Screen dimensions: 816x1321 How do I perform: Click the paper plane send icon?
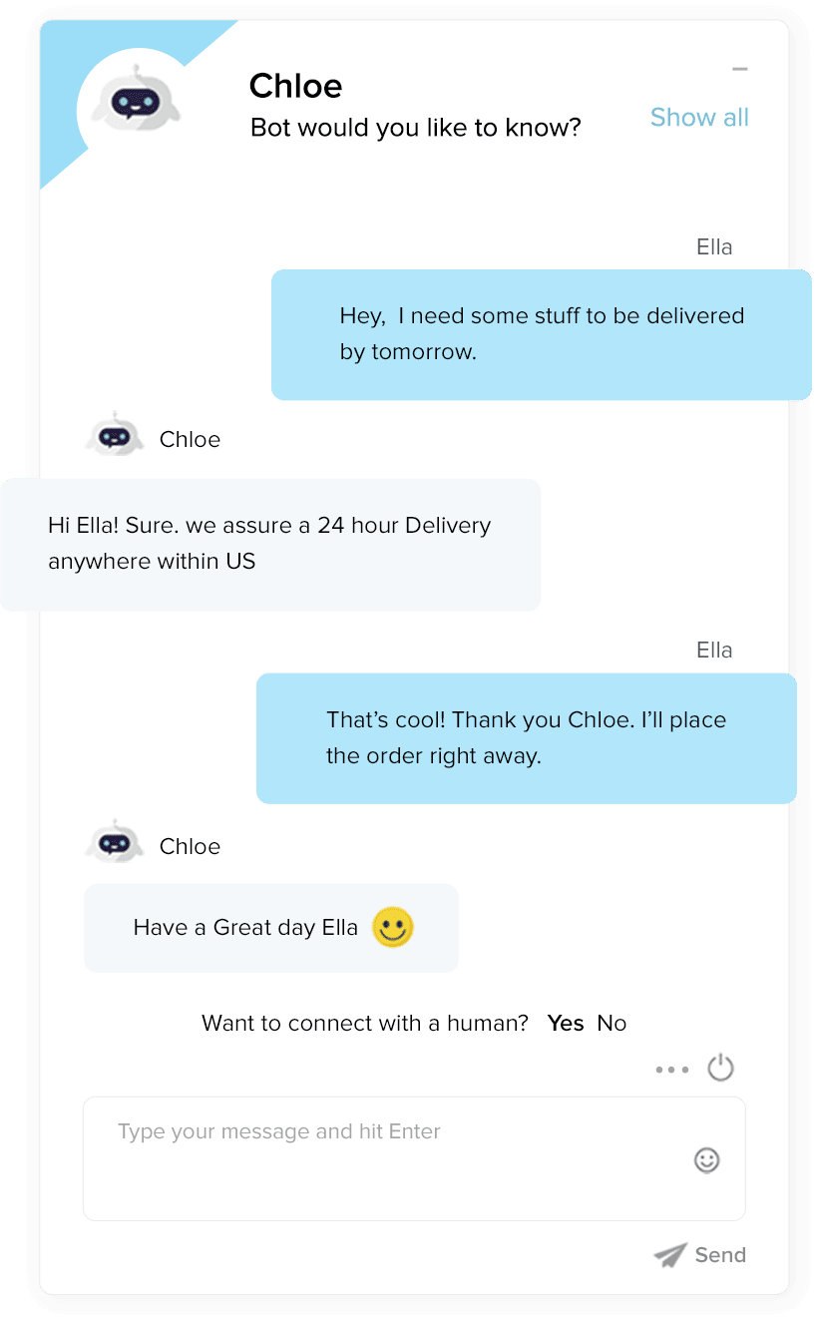pyautogui.click(x=670, y=1255)
